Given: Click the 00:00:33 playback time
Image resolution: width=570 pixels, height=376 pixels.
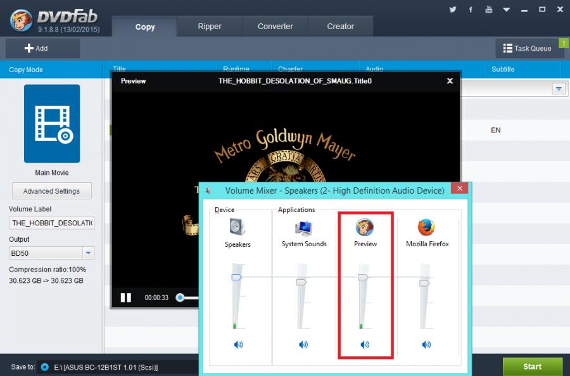Looking at the screenshot, I should pyautogui.click(x=156, y=298).
